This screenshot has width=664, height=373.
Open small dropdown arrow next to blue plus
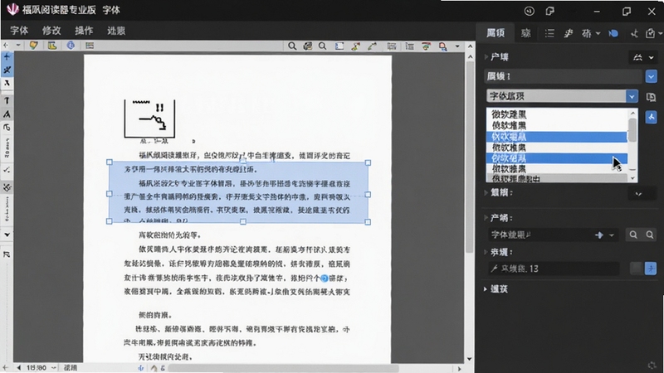(612, 235)
